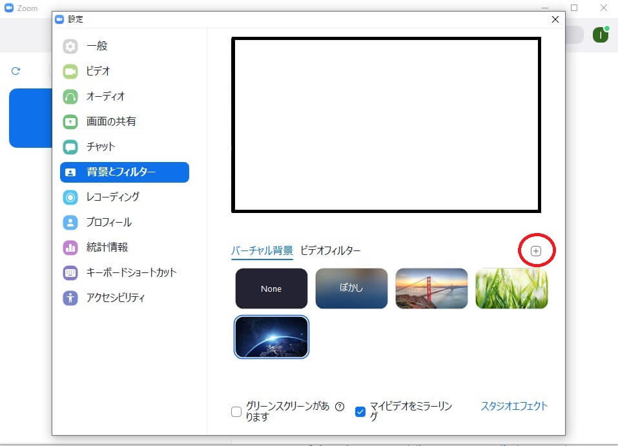Open the プロフィール profile icon
Image resolution: width=618 pixels, height=446 pixels.
pyautogui.click(x=70, y=223)
